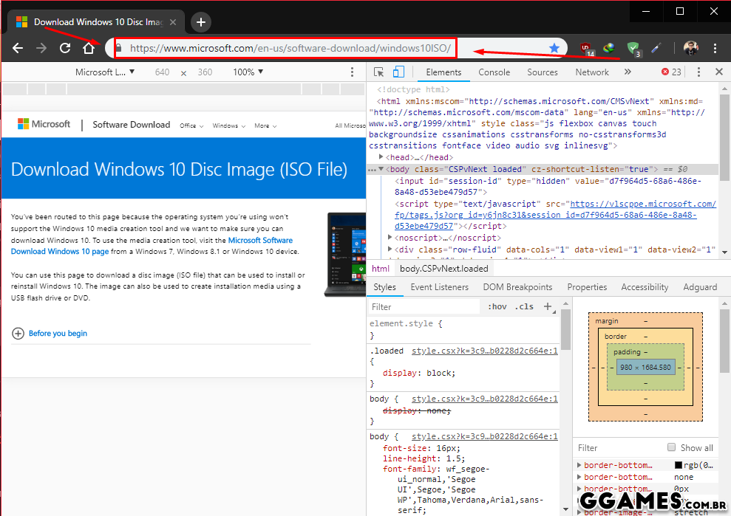Open the DevTools three-dot options menu
The width and height of the screenshot is (731, 516).
point(698,72)
